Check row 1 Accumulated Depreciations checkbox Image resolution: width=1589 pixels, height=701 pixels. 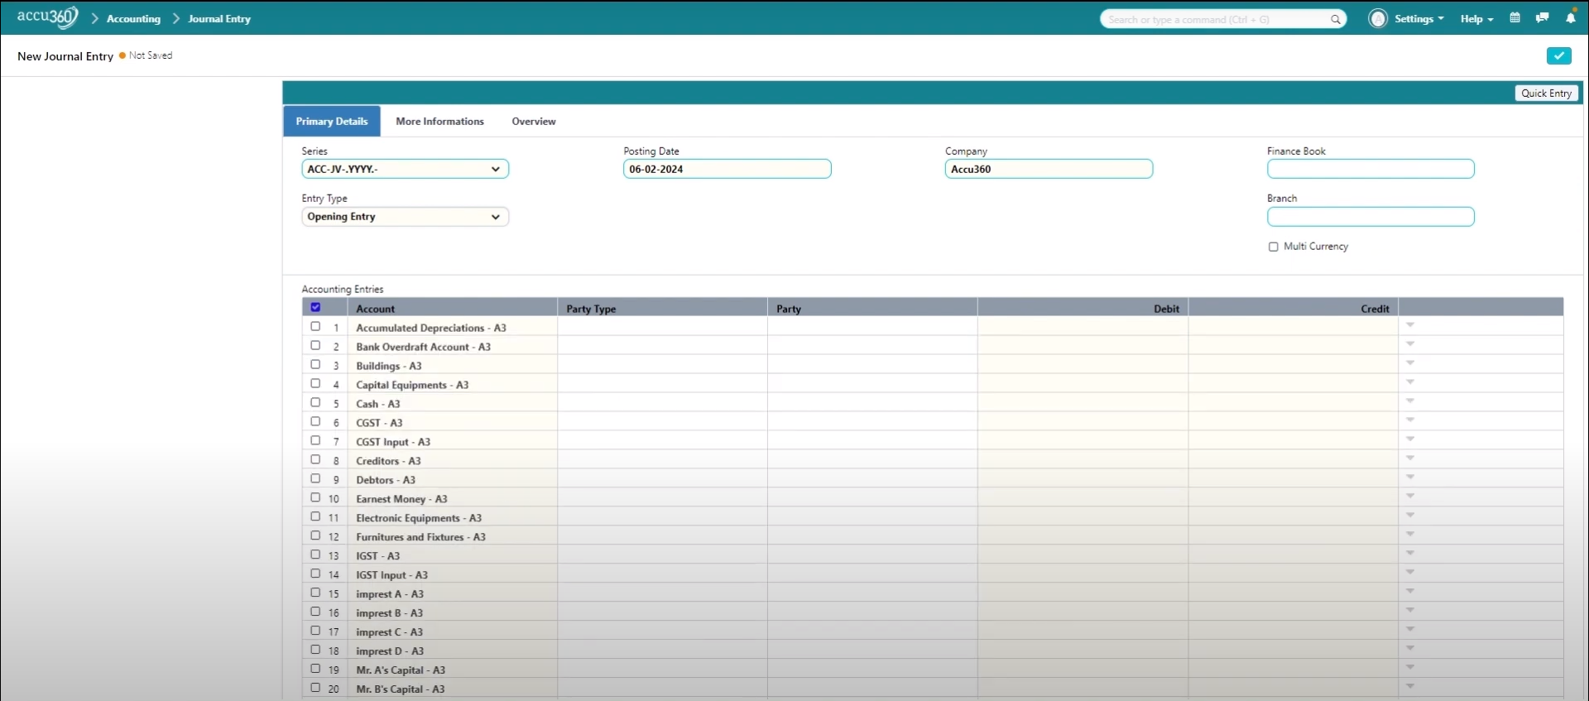[315, 326]
